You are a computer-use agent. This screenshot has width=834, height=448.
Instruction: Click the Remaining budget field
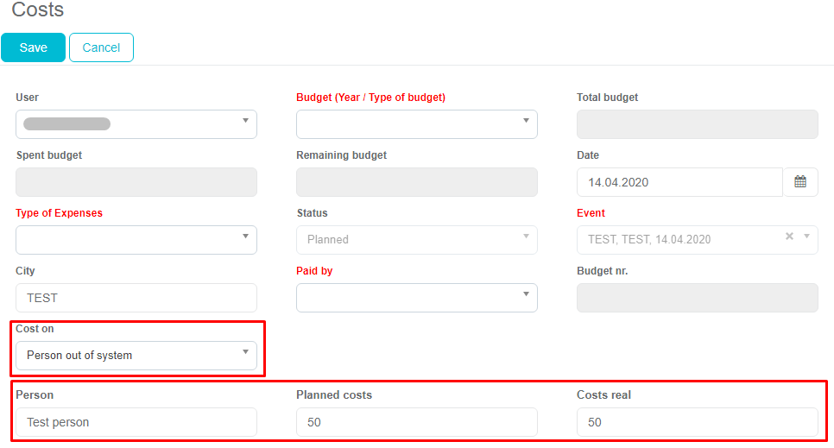(x=416, y=182)
